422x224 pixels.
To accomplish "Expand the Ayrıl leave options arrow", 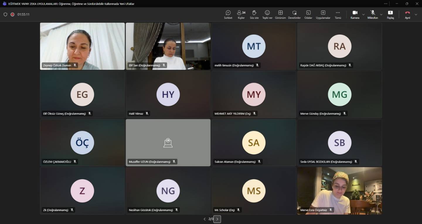I will (416, 14).
